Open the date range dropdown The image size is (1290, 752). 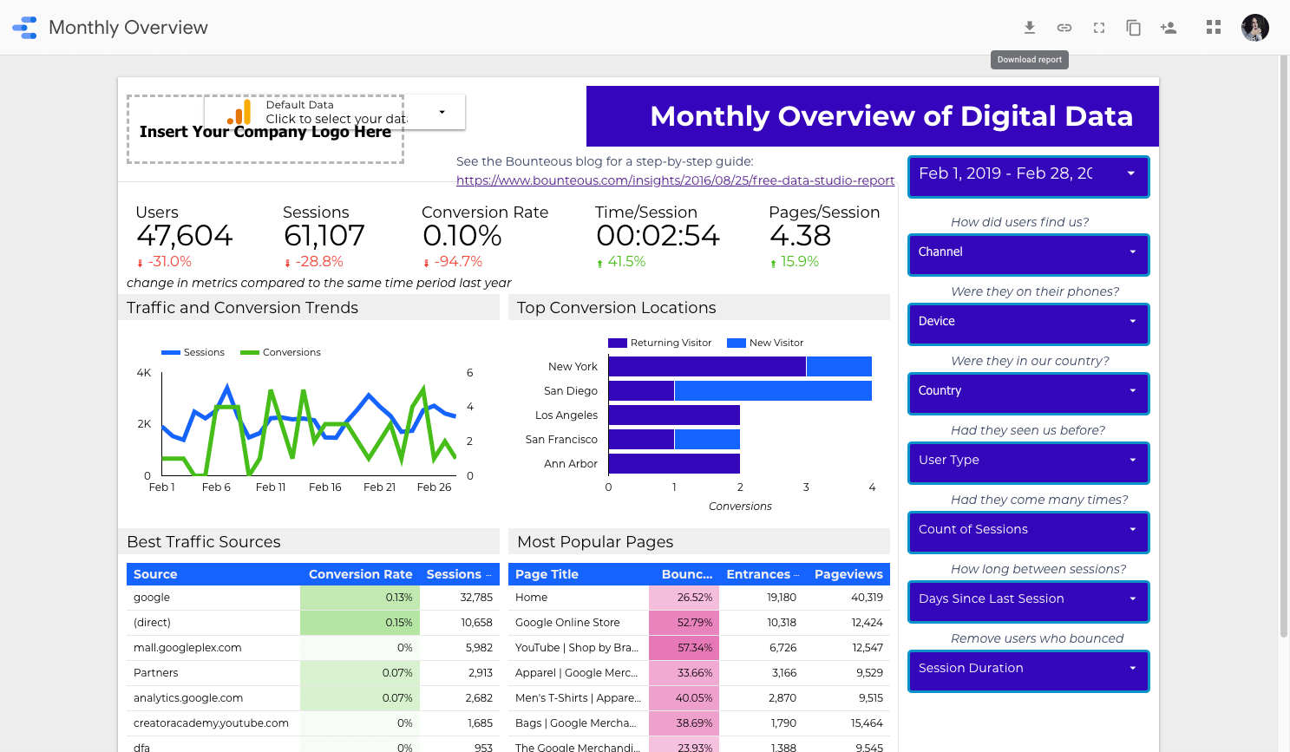pos(1028,176)
